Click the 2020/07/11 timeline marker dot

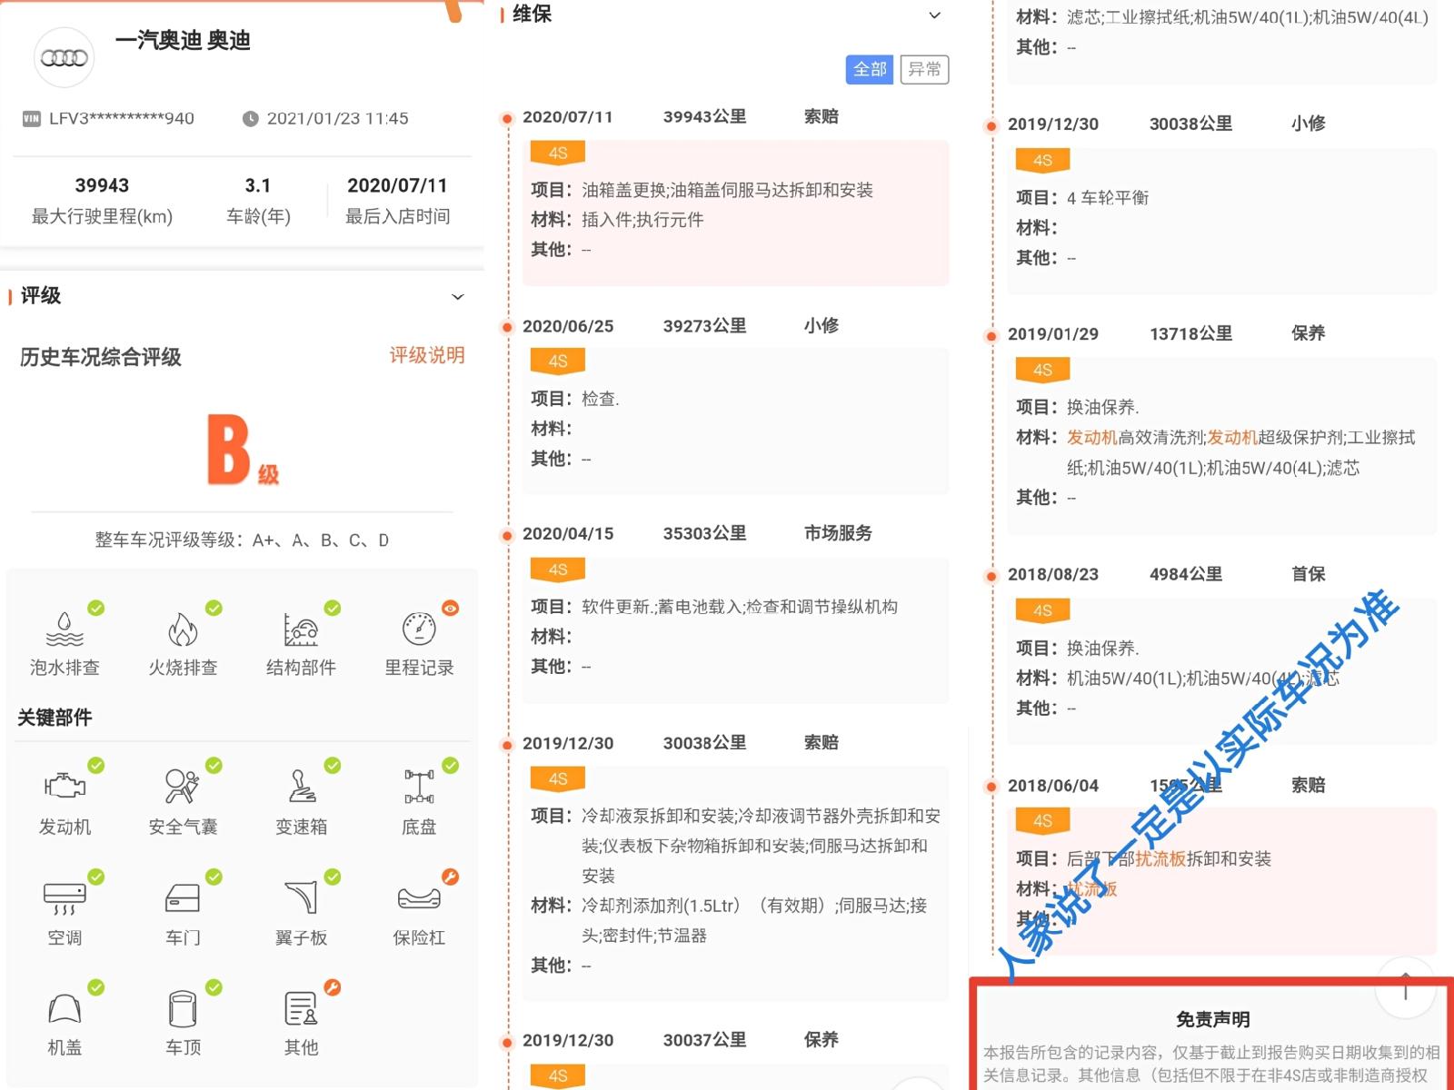tap(507, 119)
